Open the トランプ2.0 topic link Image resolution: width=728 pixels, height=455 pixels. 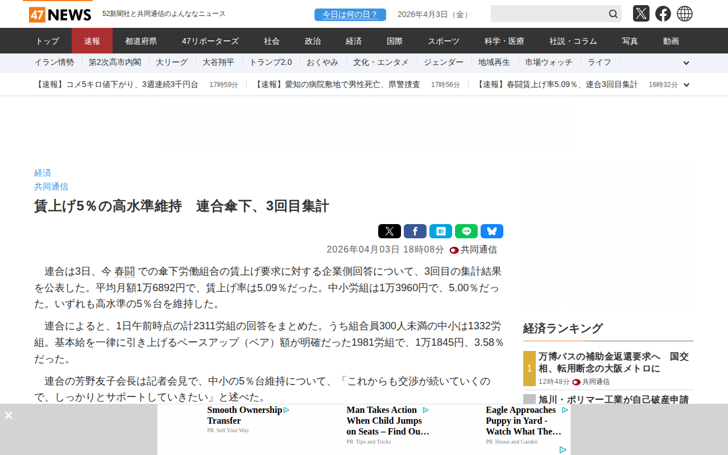[x=271, y=63]
